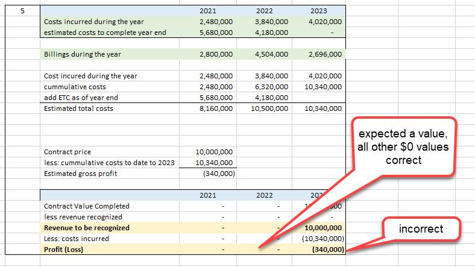
Task: Select the (10,340,000) costs incurred cell
Action: (x=323, y=239)
